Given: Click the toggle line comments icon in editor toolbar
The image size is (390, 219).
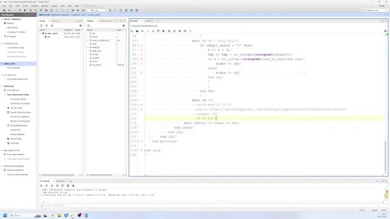Looking at the screenshot, I should click(174, 31).
